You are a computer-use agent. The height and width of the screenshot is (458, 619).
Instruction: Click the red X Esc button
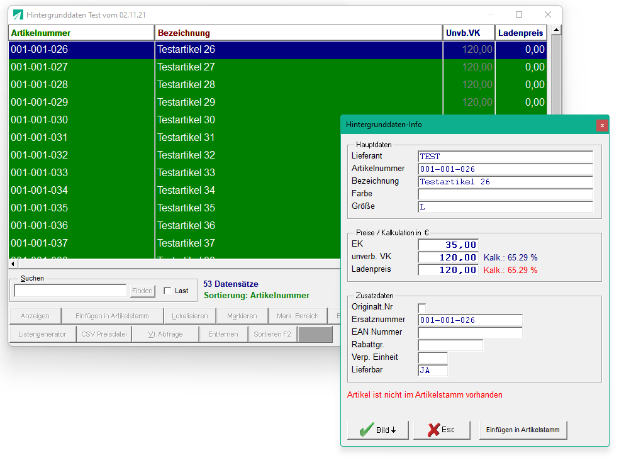(442, 430)
